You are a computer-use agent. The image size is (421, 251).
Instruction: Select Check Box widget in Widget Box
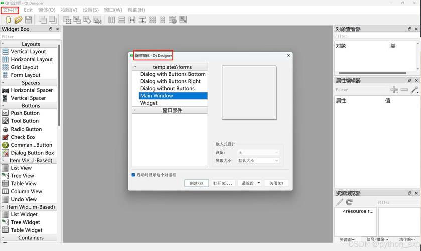[x=23, y=137]
